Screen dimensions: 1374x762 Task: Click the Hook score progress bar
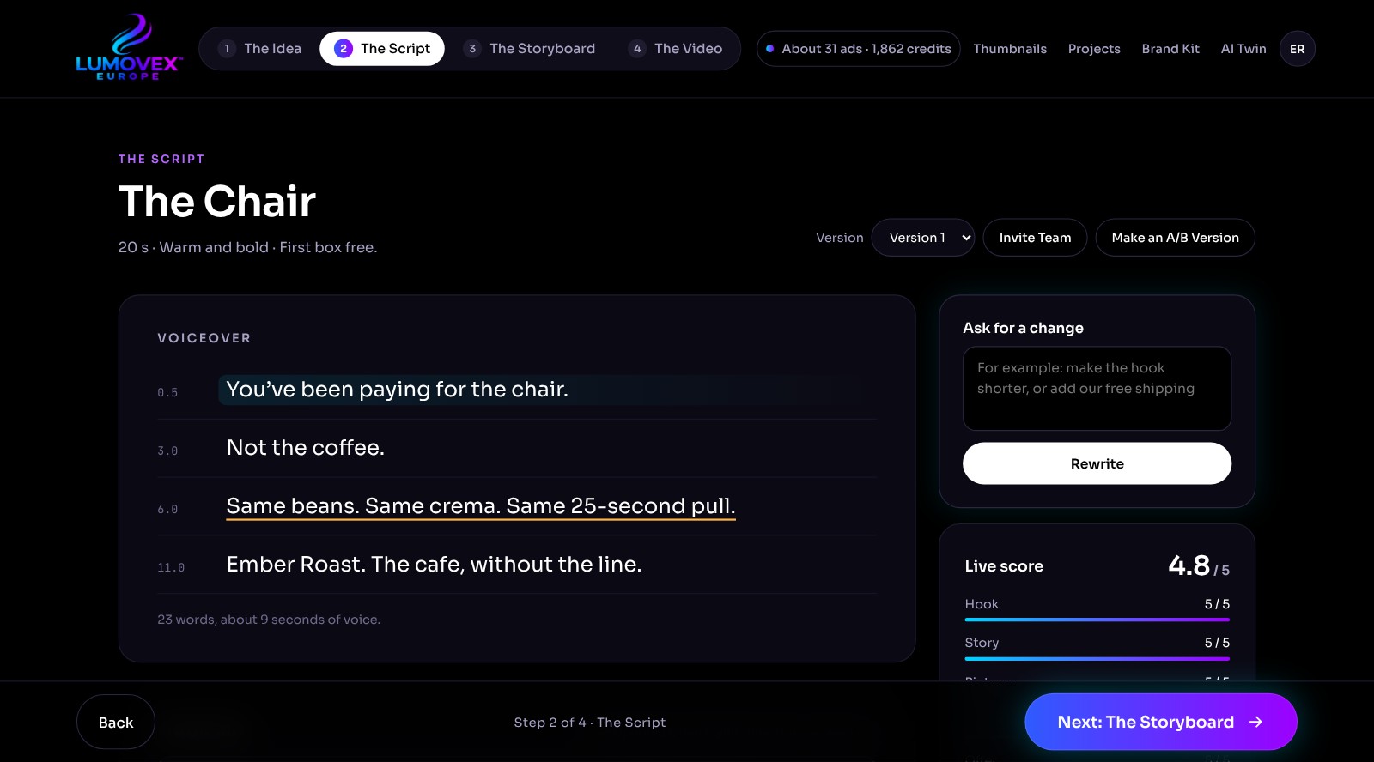1097,620
